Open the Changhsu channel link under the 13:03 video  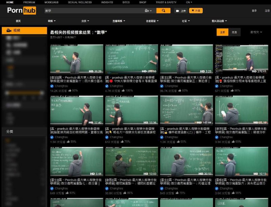point(116,188)
